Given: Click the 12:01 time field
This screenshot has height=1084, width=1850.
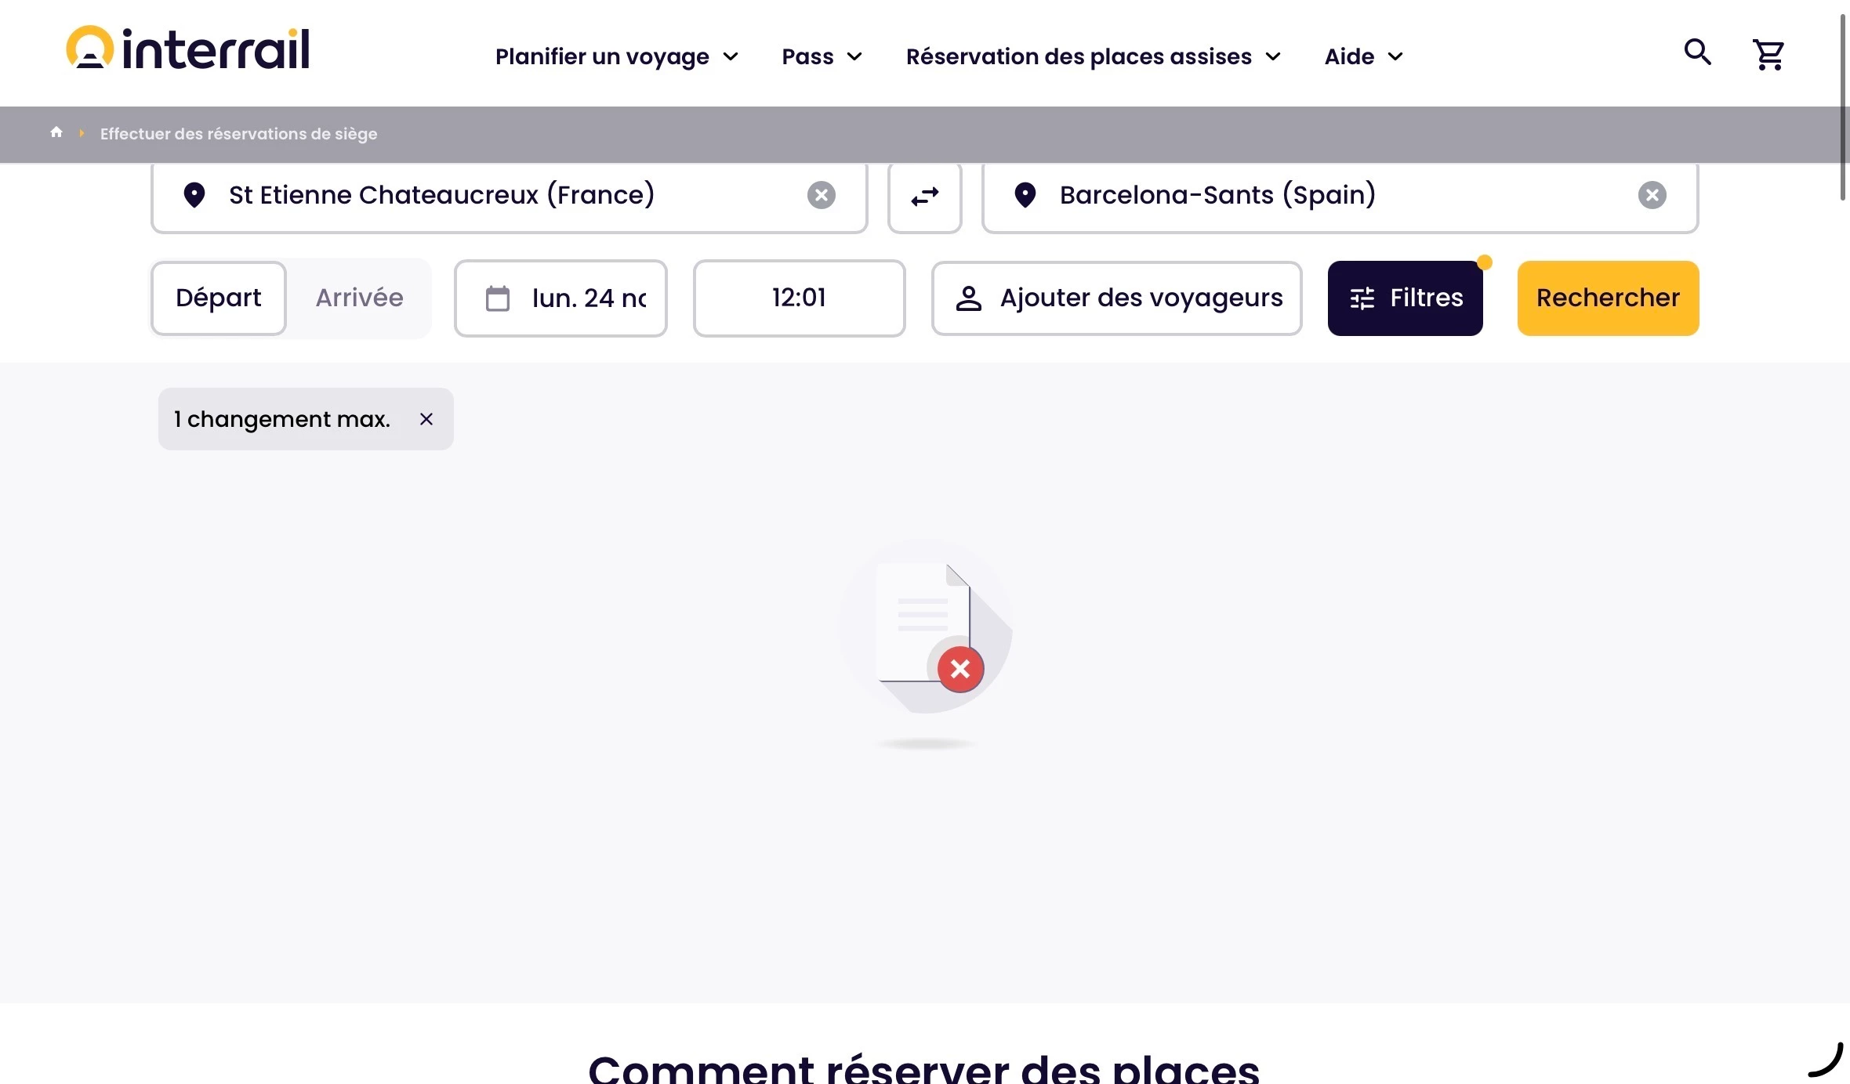Looking at the screenshot, I should pyautogui.click(x=799, y=298).
